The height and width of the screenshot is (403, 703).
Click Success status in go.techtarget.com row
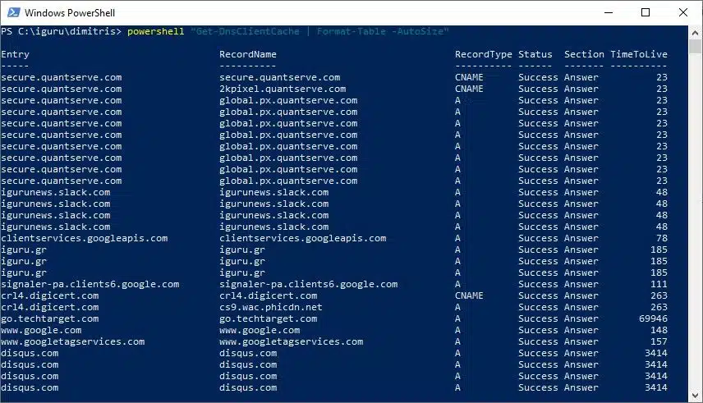coord(538,318)
